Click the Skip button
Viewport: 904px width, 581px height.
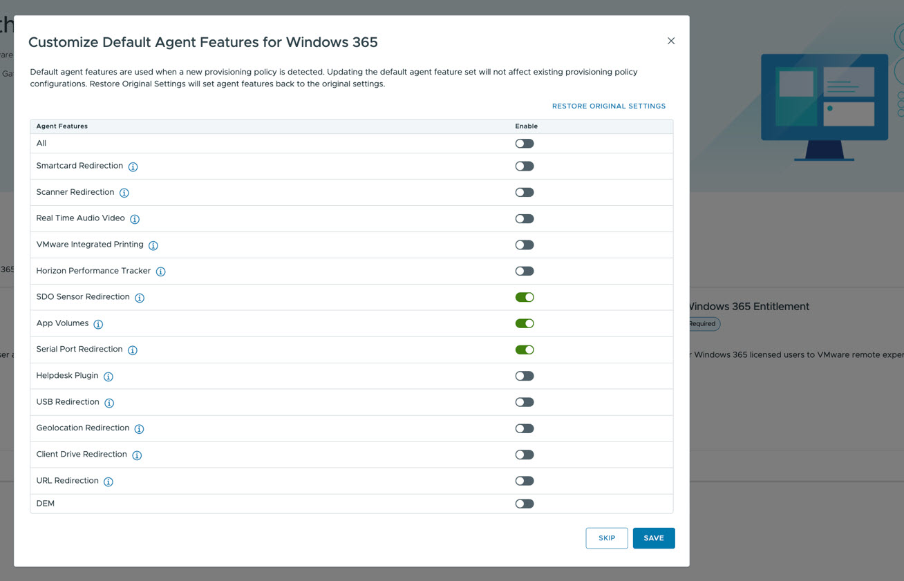607,538
